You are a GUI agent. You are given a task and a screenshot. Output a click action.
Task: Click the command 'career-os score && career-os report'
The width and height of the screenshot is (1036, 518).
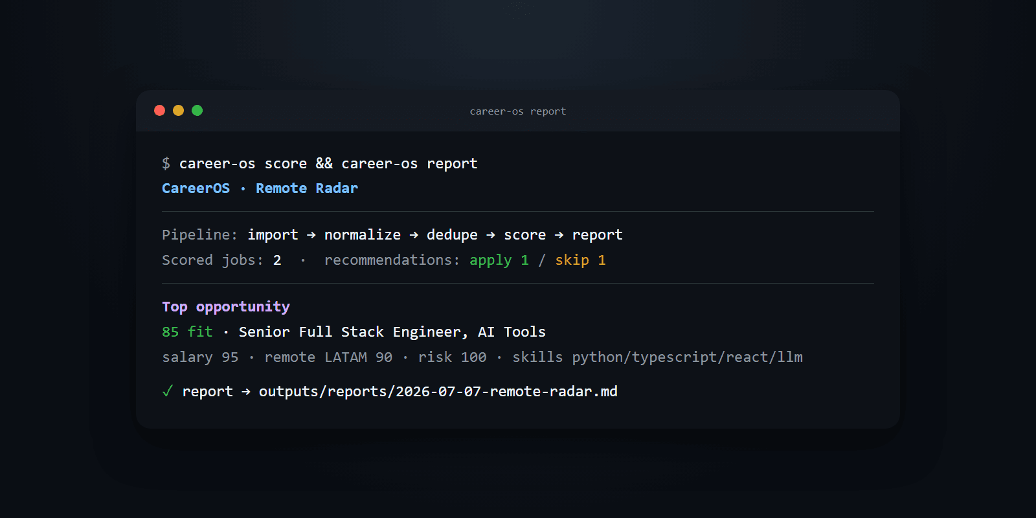328,164
